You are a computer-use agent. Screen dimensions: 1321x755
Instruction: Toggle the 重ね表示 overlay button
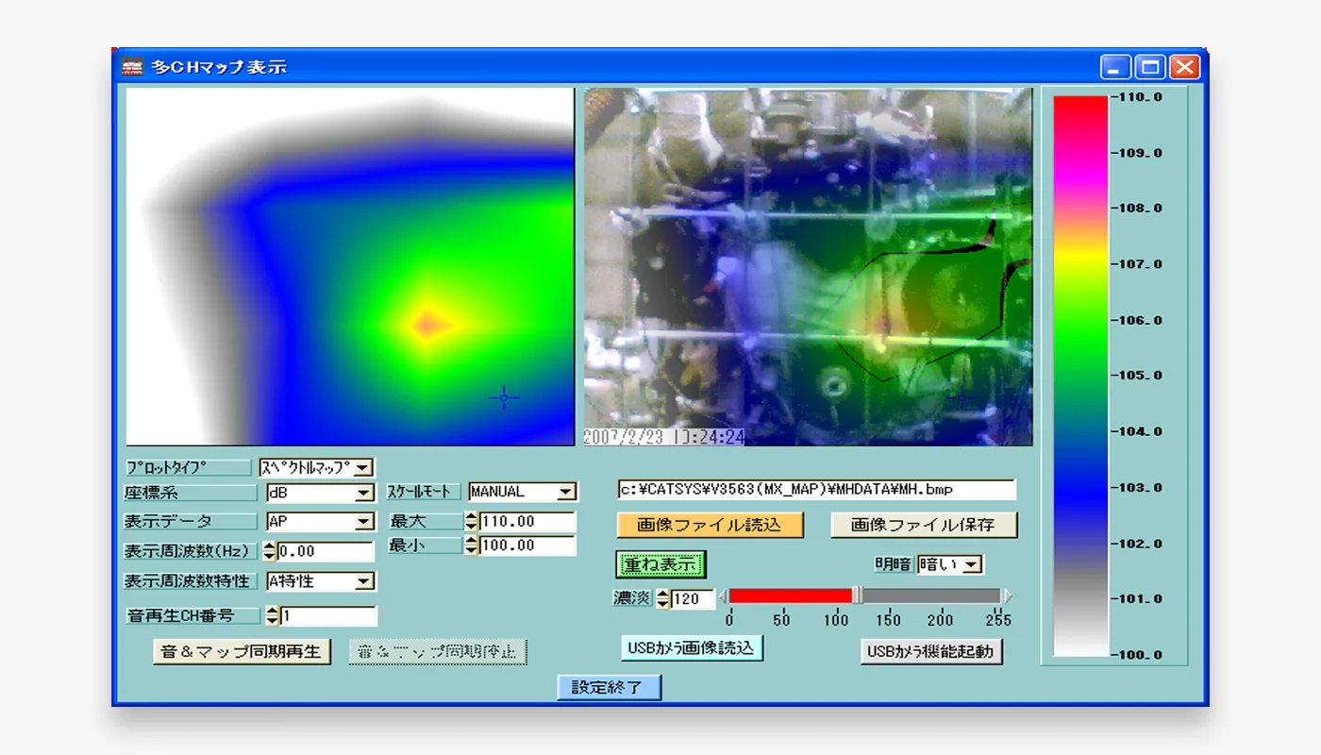(x=660, y=564)
